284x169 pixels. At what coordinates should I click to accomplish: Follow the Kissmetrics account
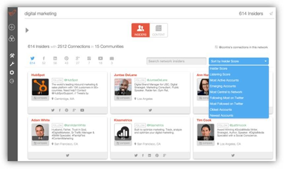[140, 125]
